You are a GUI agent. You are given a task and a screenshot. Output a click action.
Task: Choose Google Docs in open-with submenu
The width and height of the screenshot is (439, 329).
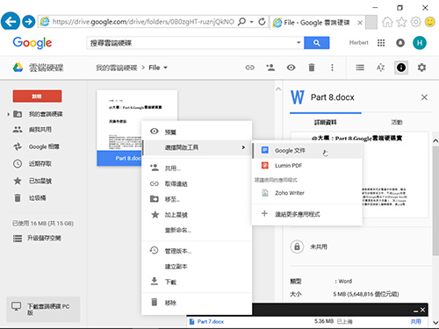307,151
